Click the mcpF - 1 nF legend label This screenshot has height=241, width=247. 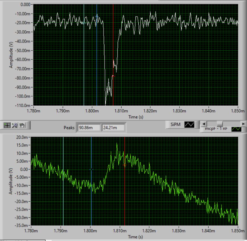(x=216, y=129)
